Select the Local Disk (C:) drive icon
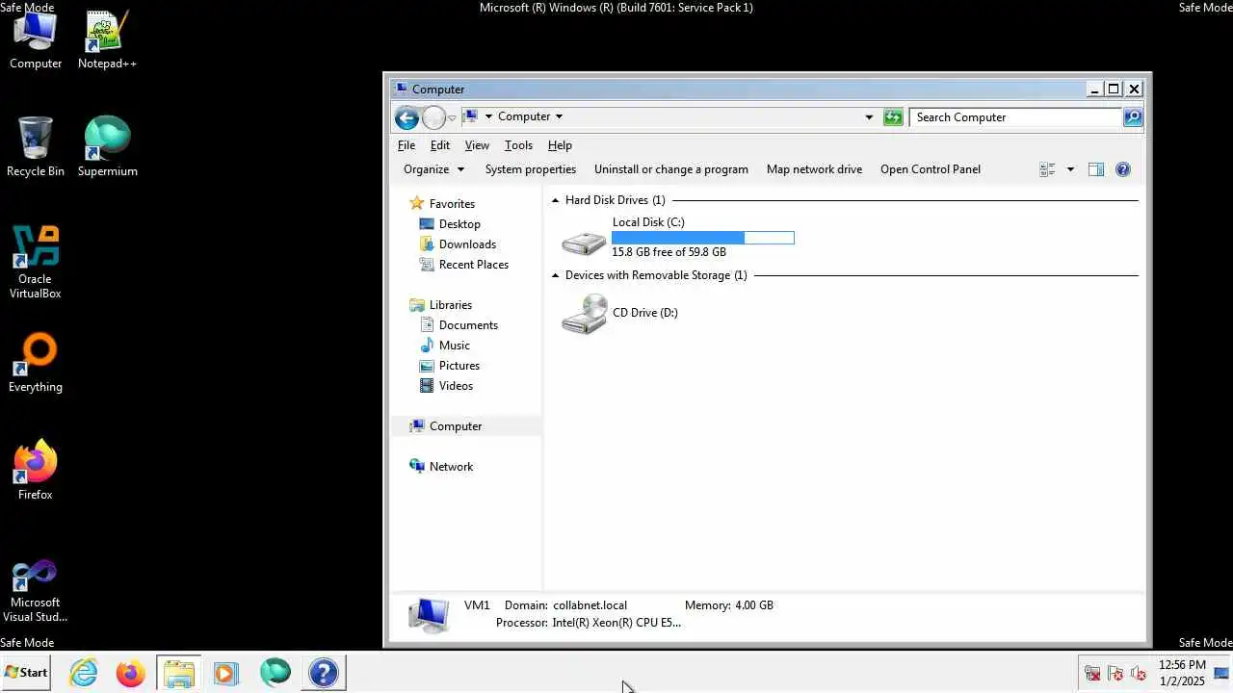 point(584,242)
